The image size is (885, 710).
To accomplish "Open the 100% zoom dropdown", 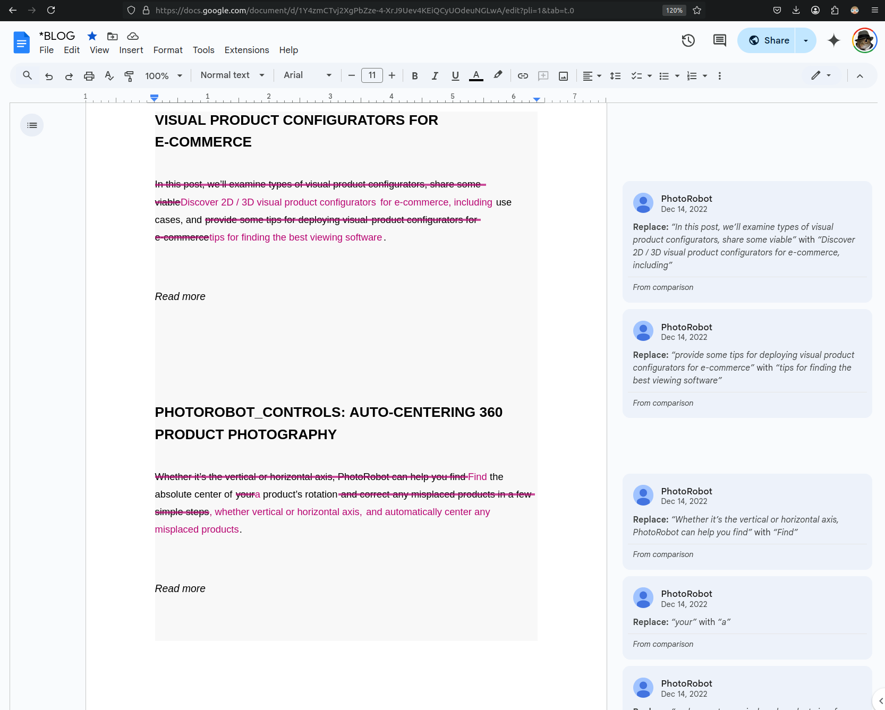I will click(x=164, y=76).
